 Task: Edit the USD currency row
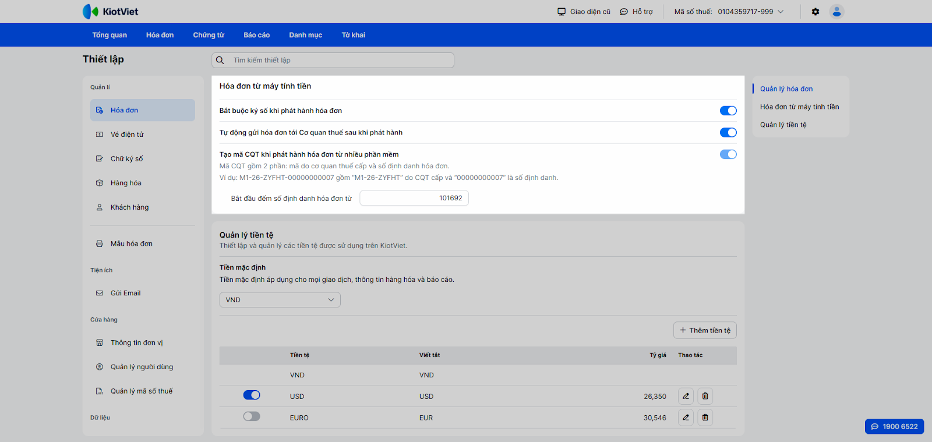click(x=686, y=396)
